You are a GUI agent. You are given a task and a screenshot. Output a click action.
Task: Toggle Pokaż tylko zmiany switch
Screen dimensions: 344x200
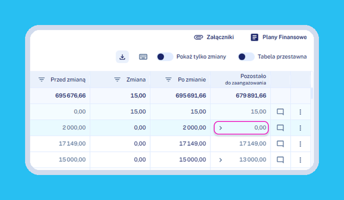tap(165, 57)
